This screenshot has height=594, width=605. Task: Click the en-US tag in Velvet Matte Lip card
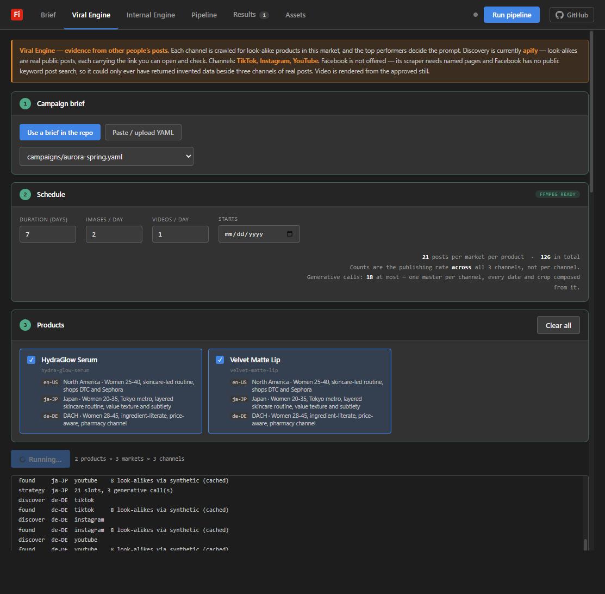tap(239, 382)
